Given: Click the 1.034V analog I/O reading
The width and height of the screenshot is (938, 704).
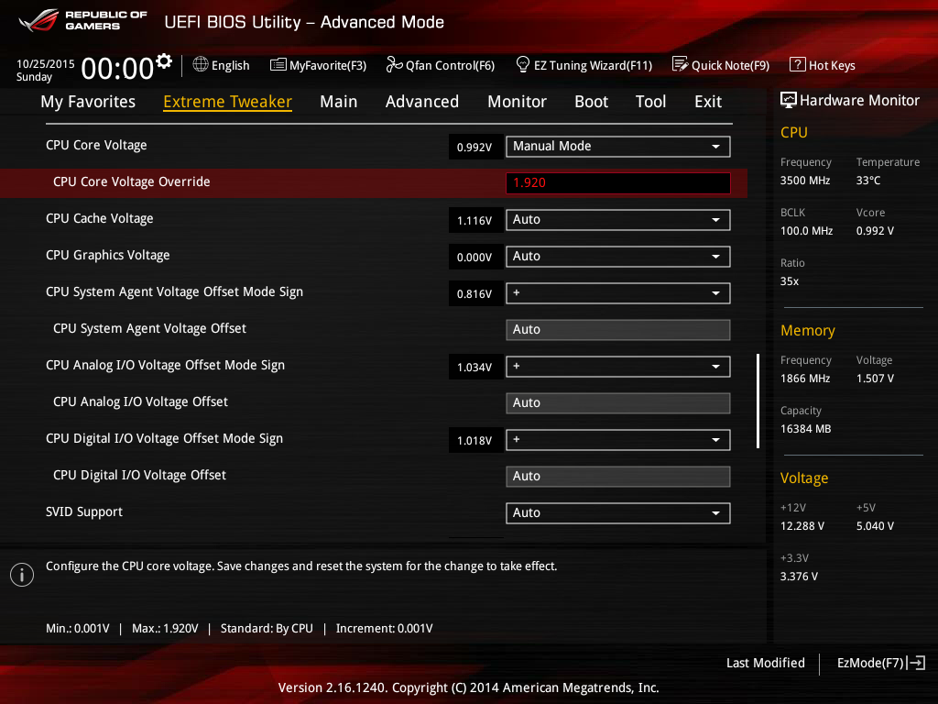Looking at the screenshot, I should click(x=475, y=367).
